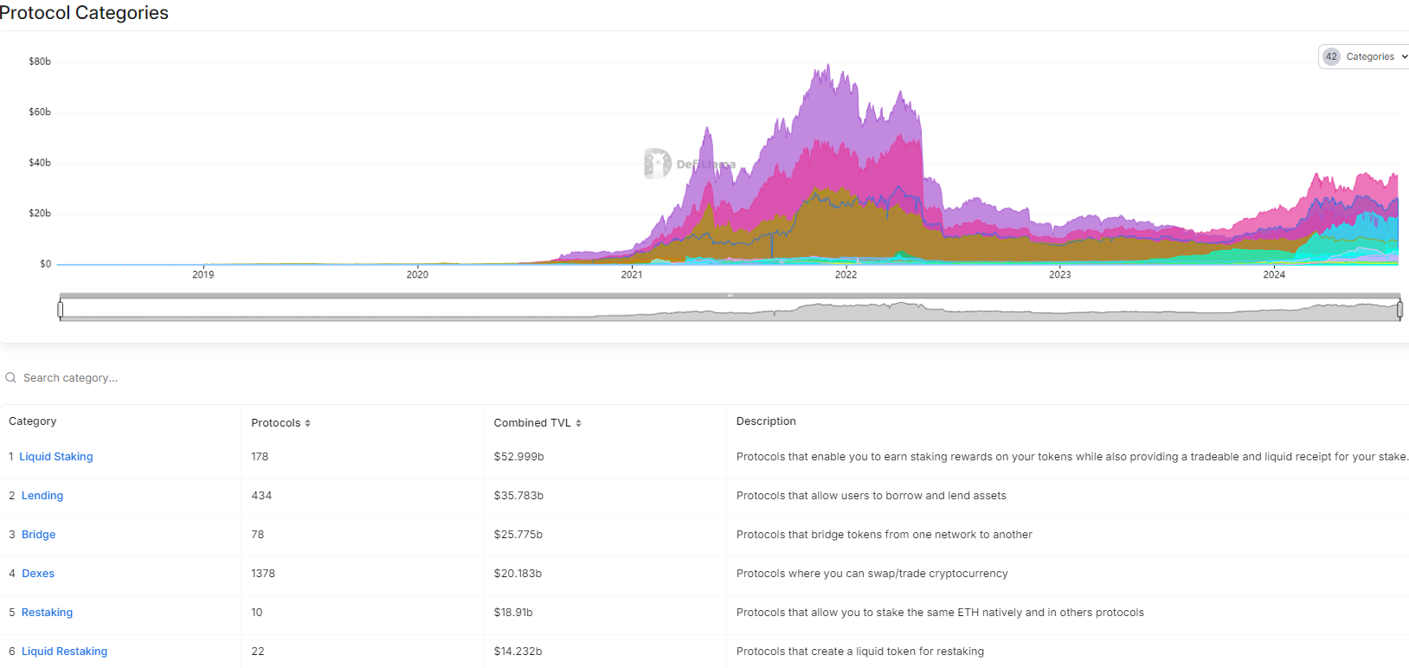Click the Description column header
The width and height of the screenshot is (1409, 668).
(x=766, y=421)
